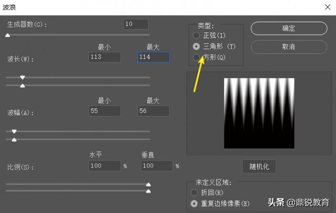Screen dimensions: 336x213
Task: Click the 确定 button to confirm
Action: tap(289, 28)
